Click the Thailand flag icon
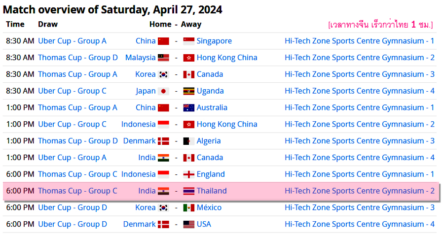 tap(188, 191)
